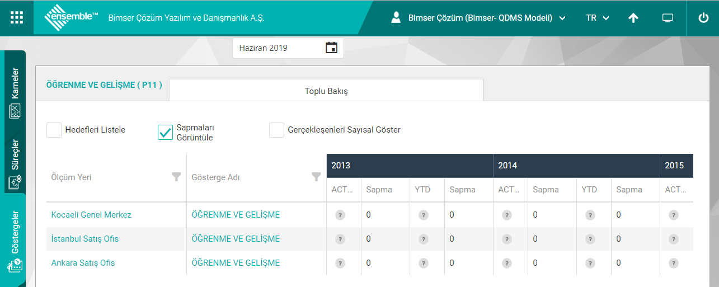This screenshot has height=287, width=719.
Task: Enable the Hedefleri Listele checkbox
Action: pyautogui.click(x=54, y=130)
